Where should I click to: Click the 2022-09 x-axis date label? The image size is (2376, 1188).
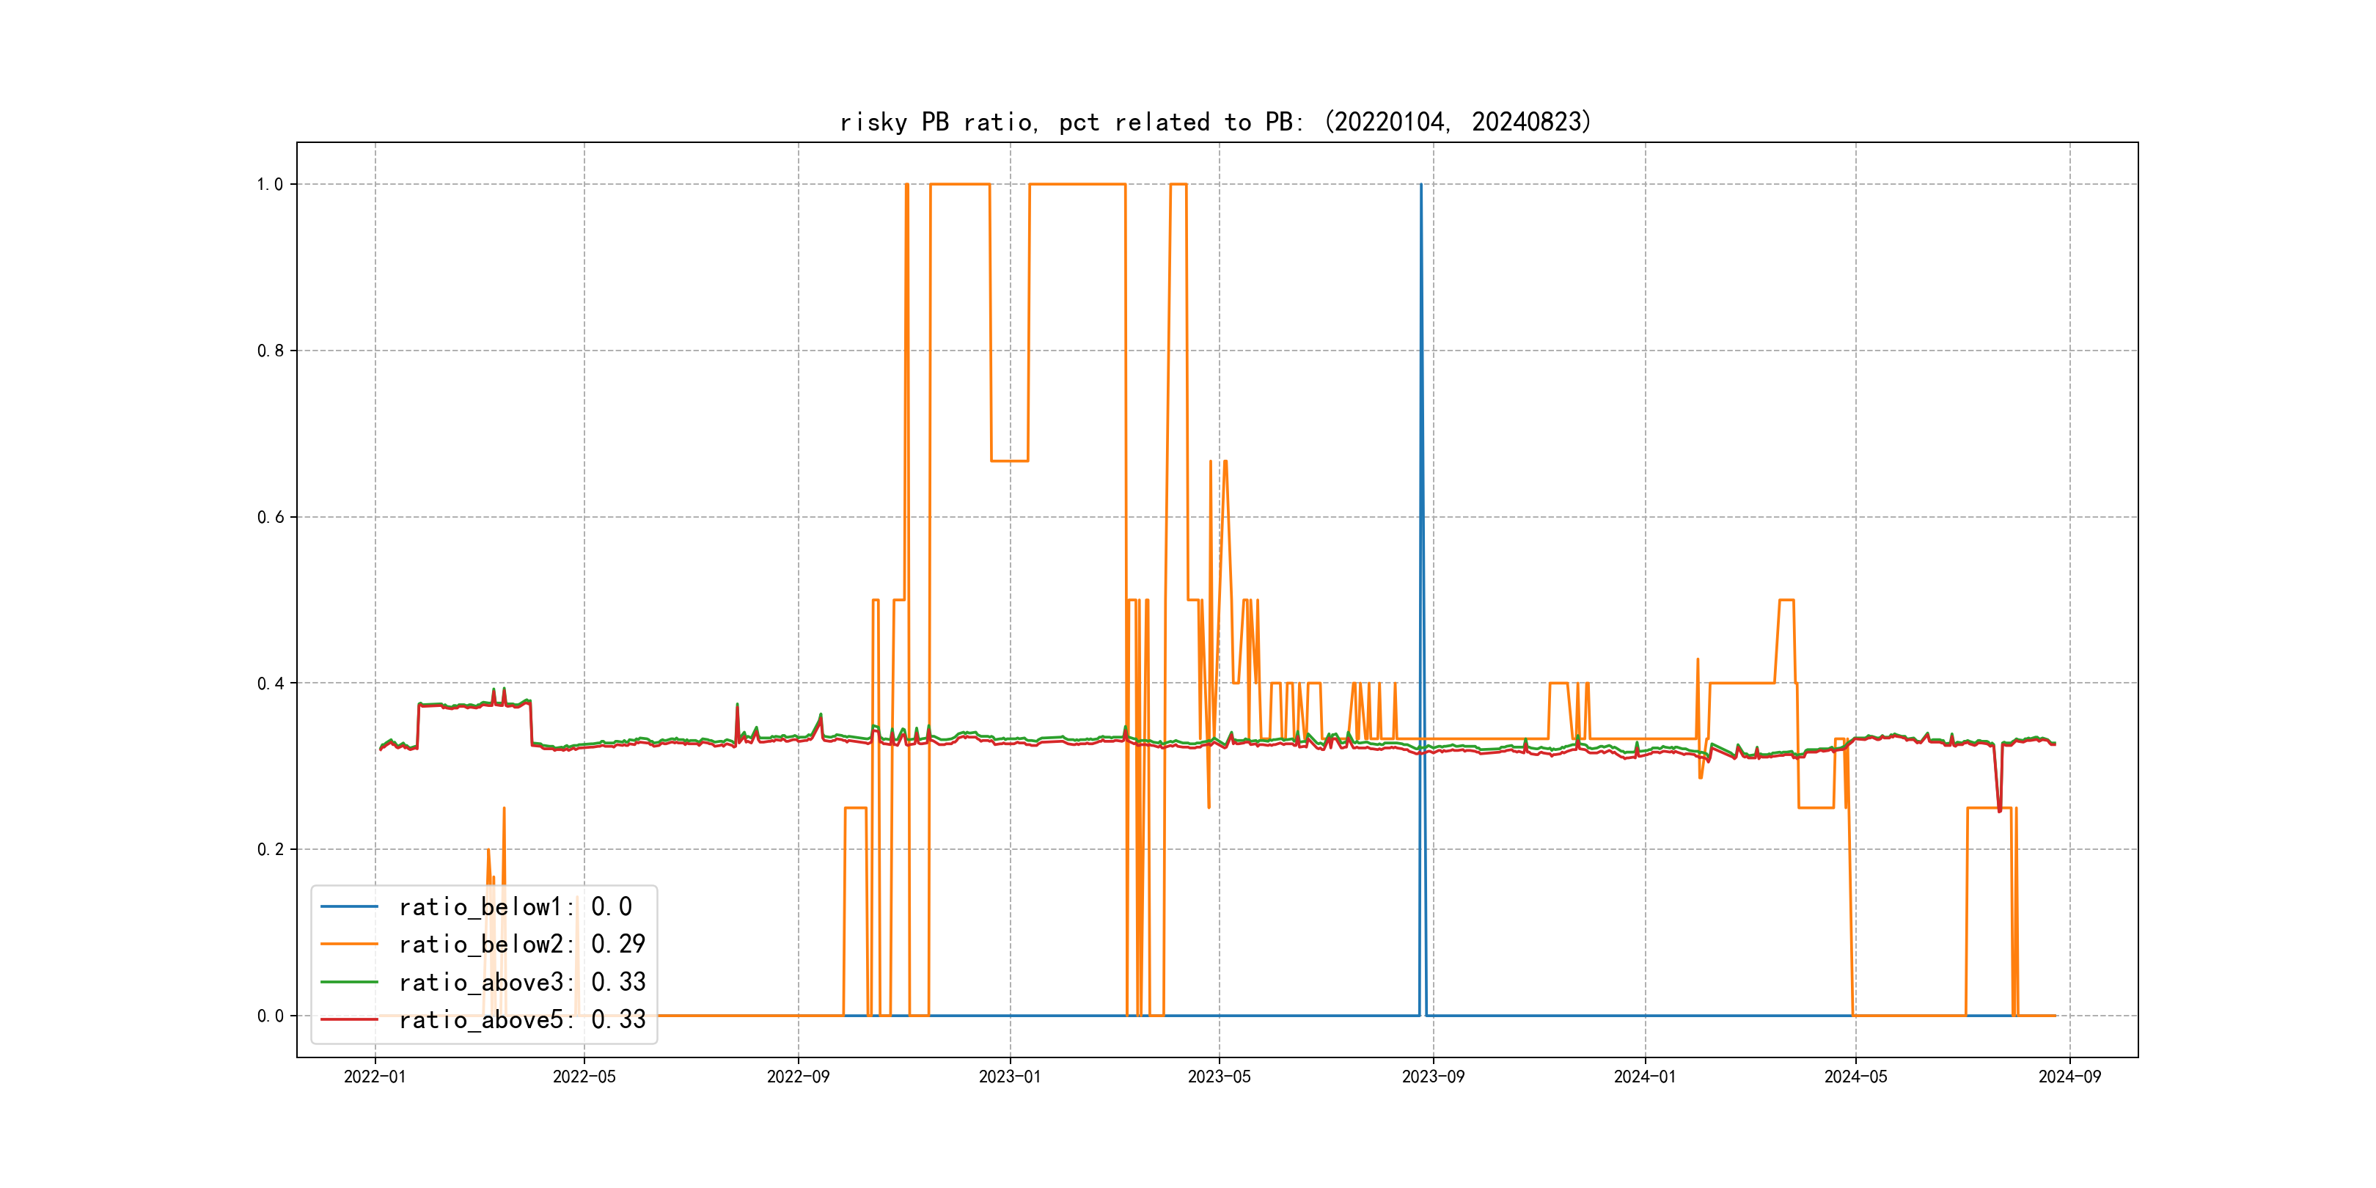(798, 1077)
